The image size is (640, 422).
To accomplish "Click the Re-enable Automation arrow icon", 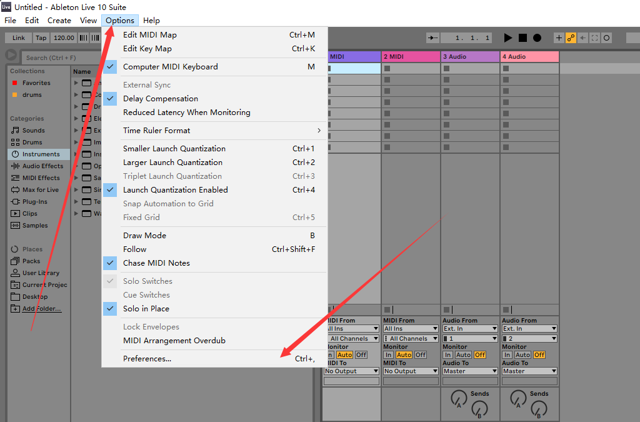I will 583,38.
